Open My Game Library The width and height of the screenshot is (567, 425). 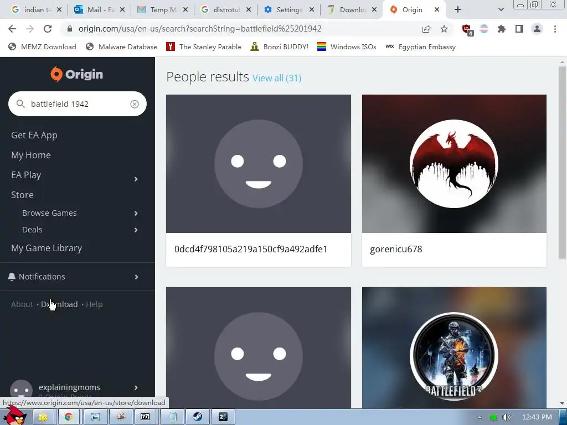47,248
